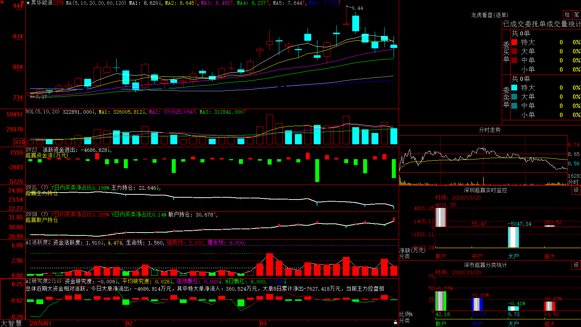The width and height of the screenshot is (581, 327).
Task: Open 设 settings for 深市超赢分类统计
Action: point(576,265)
